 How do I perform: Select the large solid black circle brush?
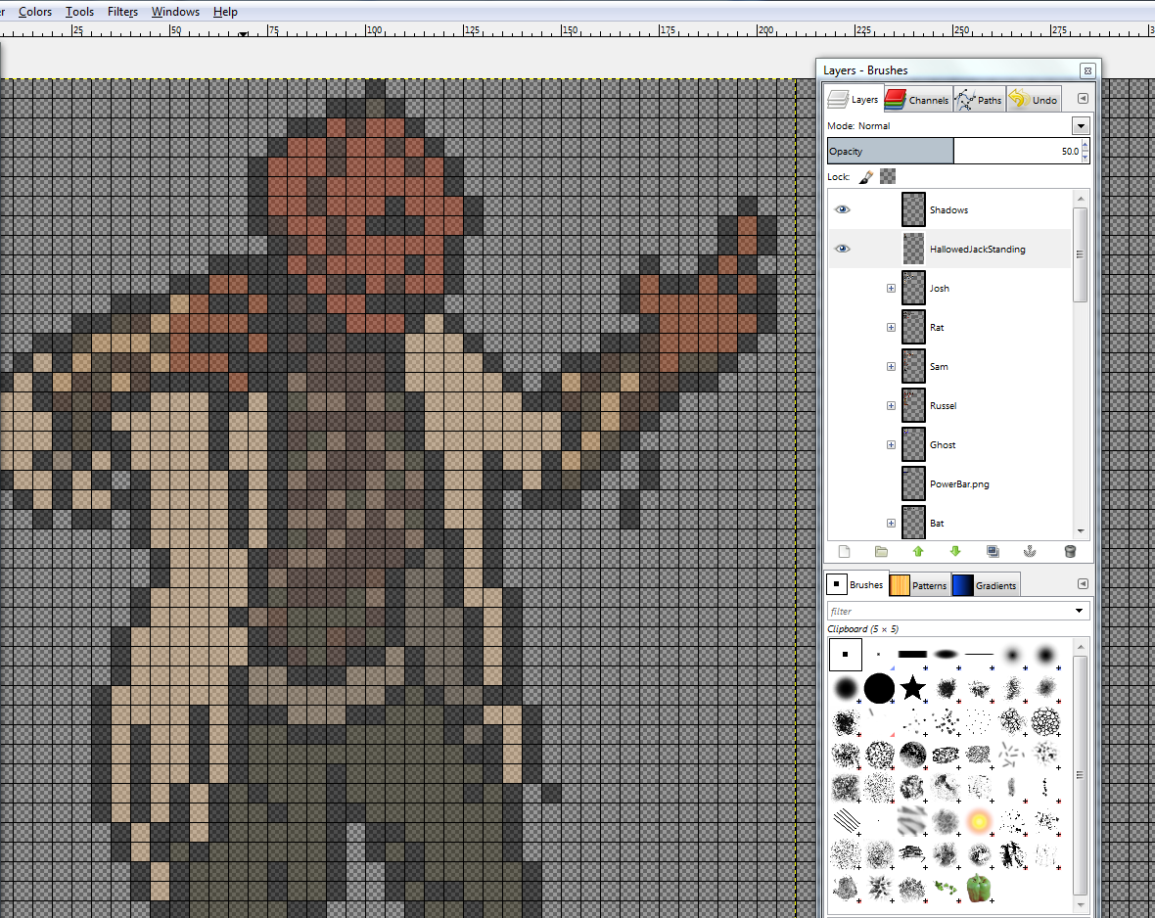[x=879, y=688]
